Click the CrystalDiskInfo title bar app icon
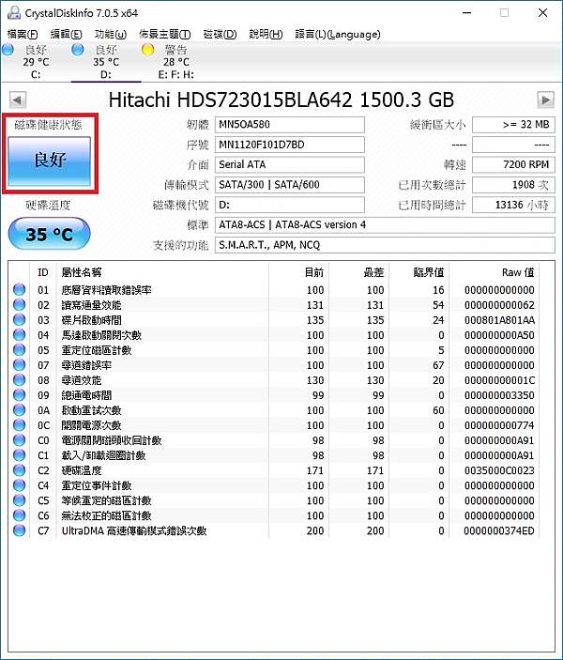This screenshot has width=563, height=660. click(14, 12)
